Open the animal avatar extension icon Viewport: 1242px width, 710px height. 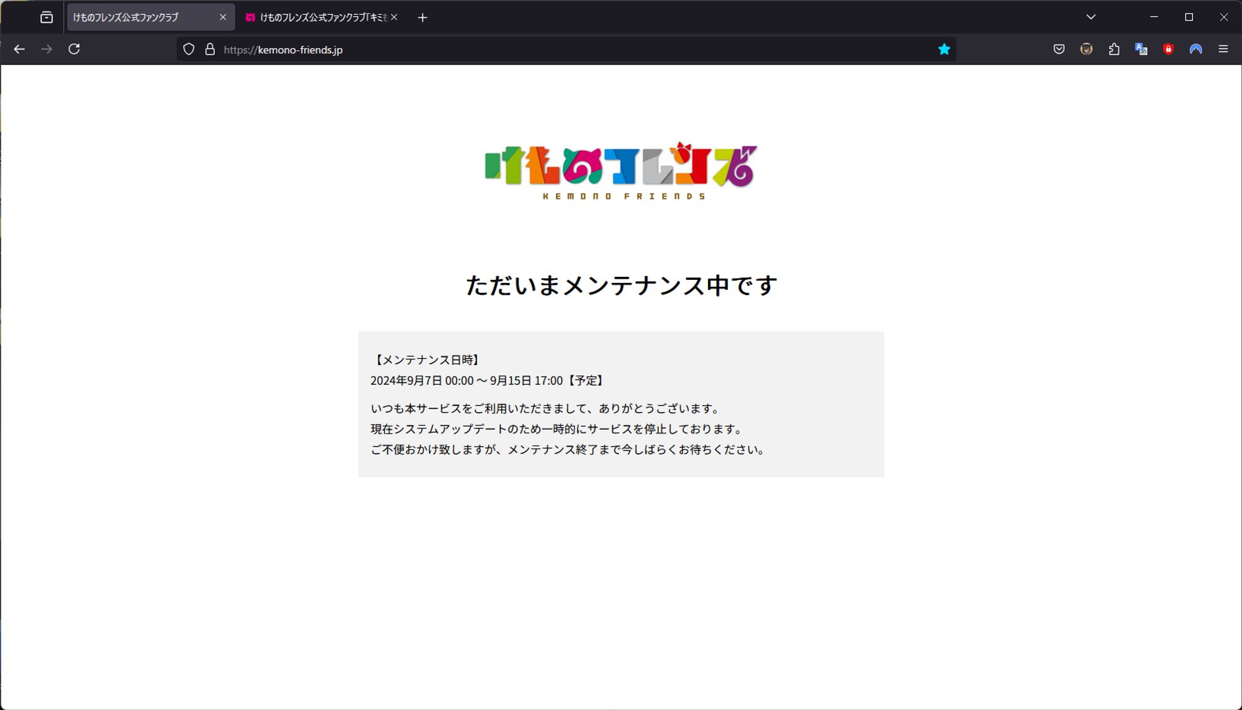coord(1086,49)
